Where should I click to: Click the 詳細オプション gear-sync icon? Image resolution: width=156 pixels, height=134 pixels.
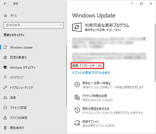point(77,123)
